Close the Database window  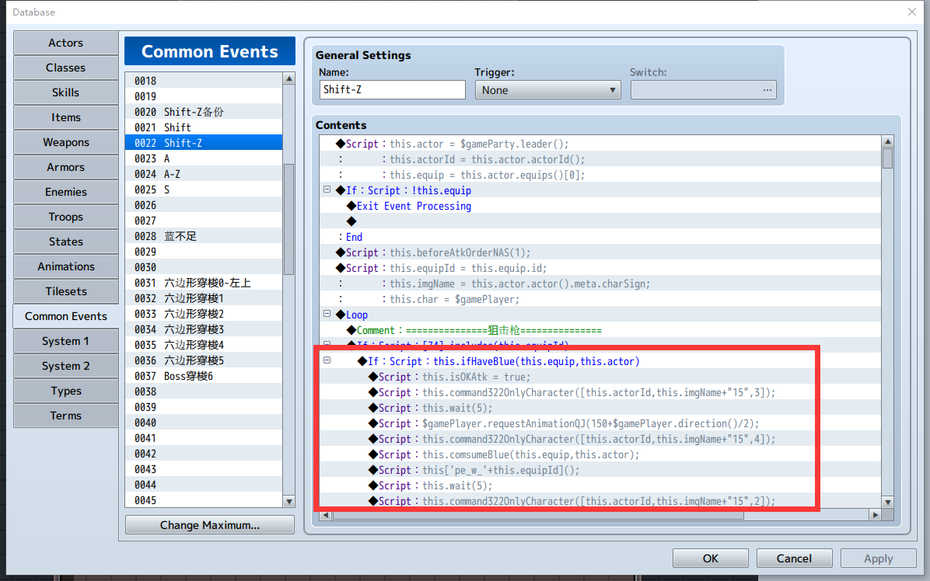coord(911,12)
